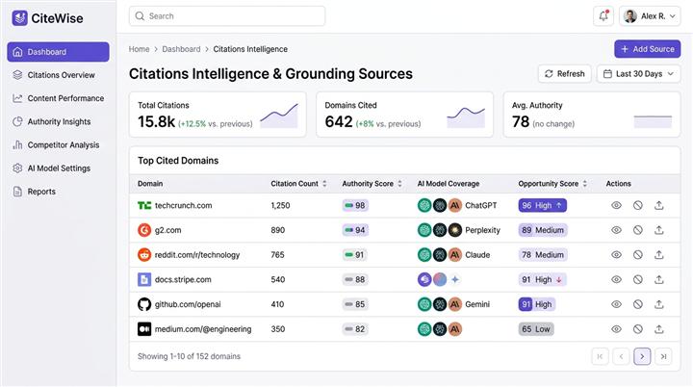Toggle the eye icon for techcrunch.com
The height and width of the screenshot is (387, 693).
click(616, 205)
